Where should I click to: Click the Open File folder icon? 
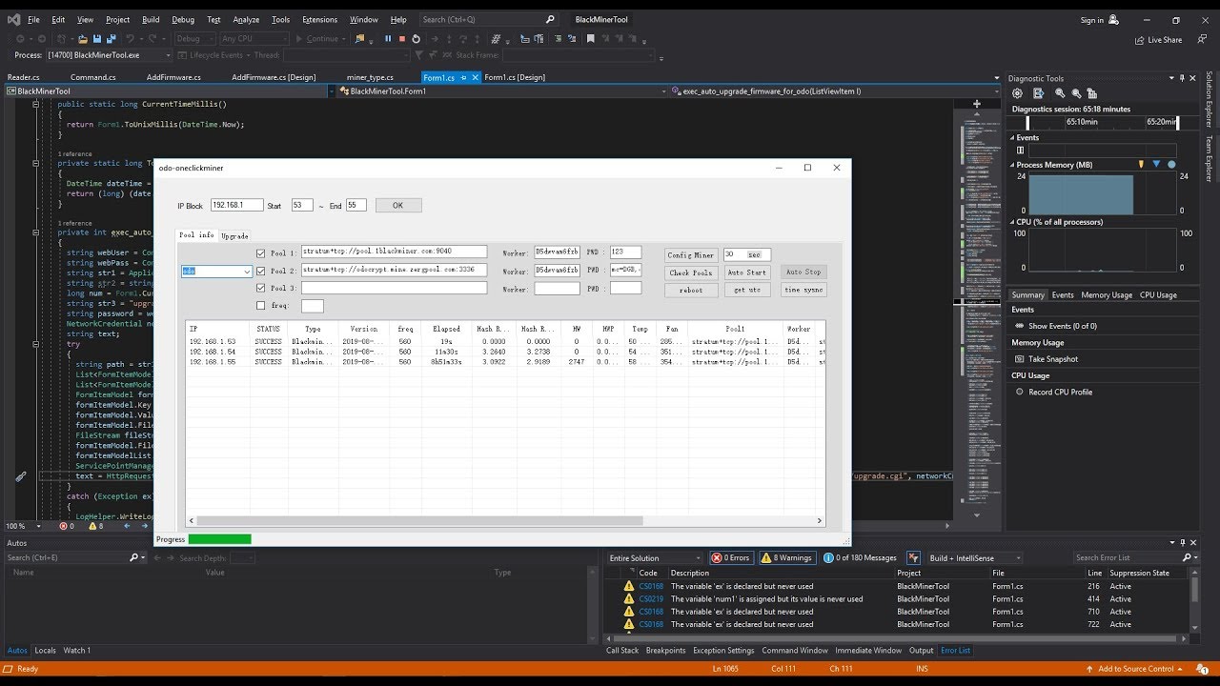tap(83, 39)
